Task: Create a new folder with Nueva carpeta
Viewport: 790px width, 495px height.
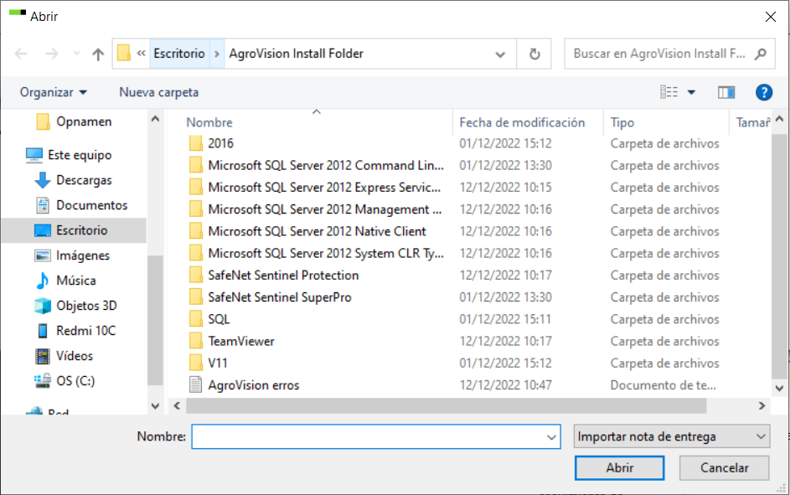Action: [x=158, y=92]
